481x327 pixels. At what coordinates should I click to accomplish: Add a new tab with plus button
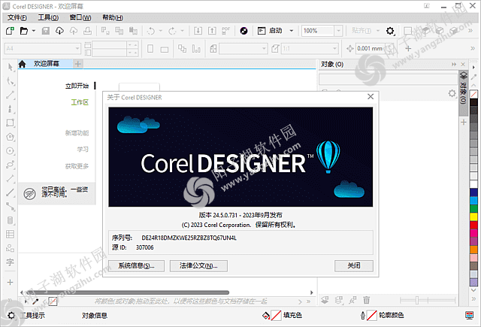(x=78, y=64)
